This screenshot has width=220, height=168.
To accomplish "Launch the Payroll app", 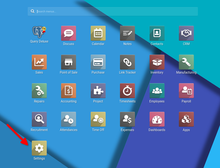I will (186, 91).
